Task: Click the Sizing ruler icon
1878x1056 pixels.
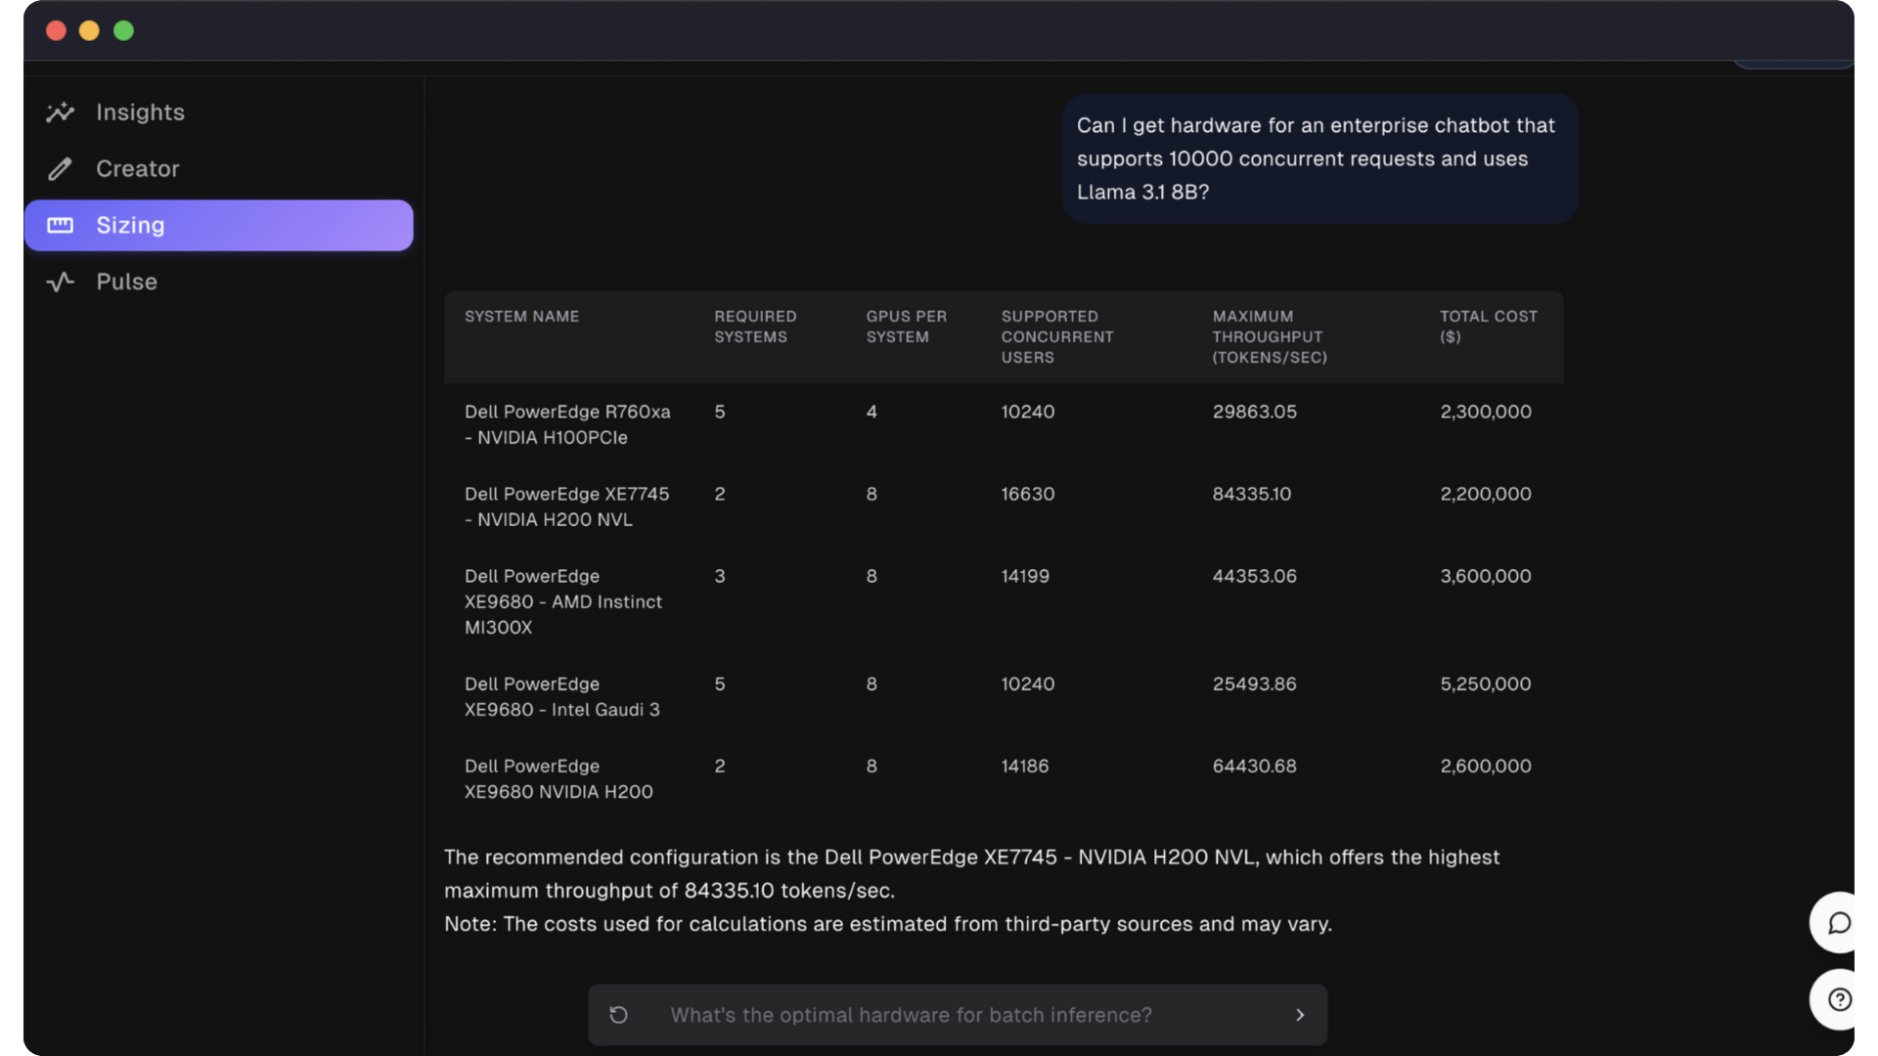Action: pyautogui.click(x=60, y=226)
